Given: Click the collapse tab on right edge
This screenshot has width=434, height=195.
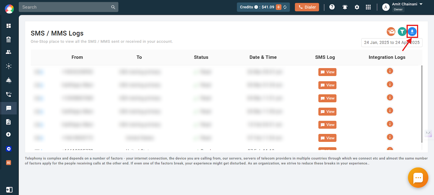Looking at the screenshot, I should click(428, 133).
